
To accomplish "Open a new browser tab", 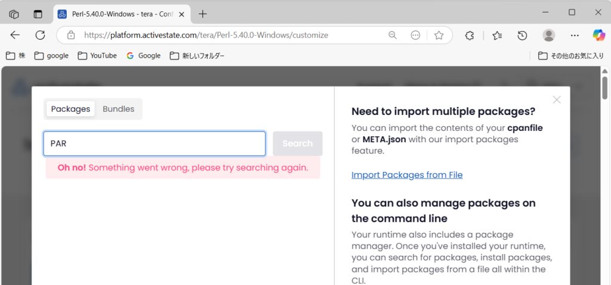I will point(203,14).
